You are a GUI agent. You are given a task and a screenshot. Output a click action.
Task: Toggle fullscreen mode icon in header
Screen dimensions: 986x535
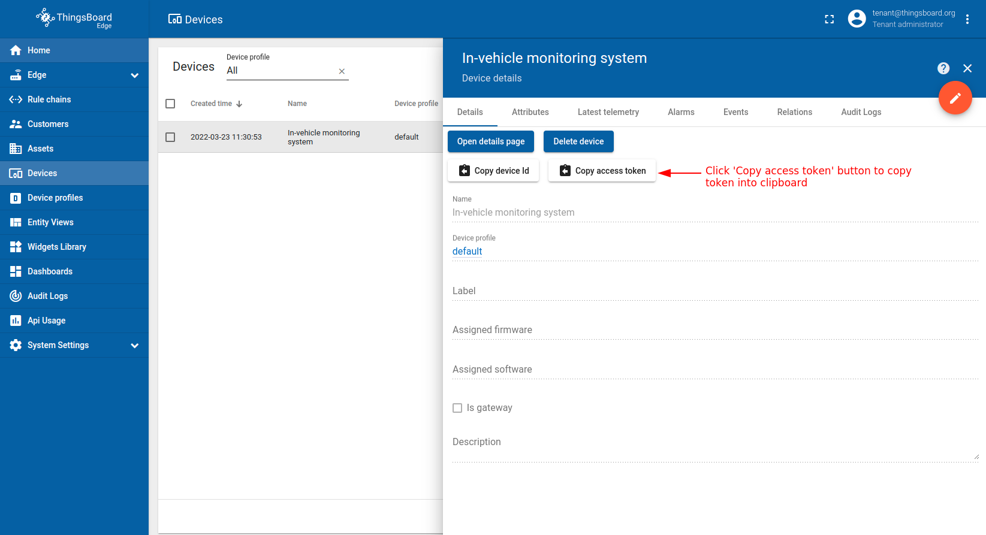(x=830, y=19)
